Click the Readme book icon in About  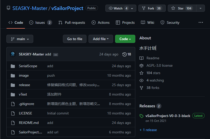click(x=141, y=58)
